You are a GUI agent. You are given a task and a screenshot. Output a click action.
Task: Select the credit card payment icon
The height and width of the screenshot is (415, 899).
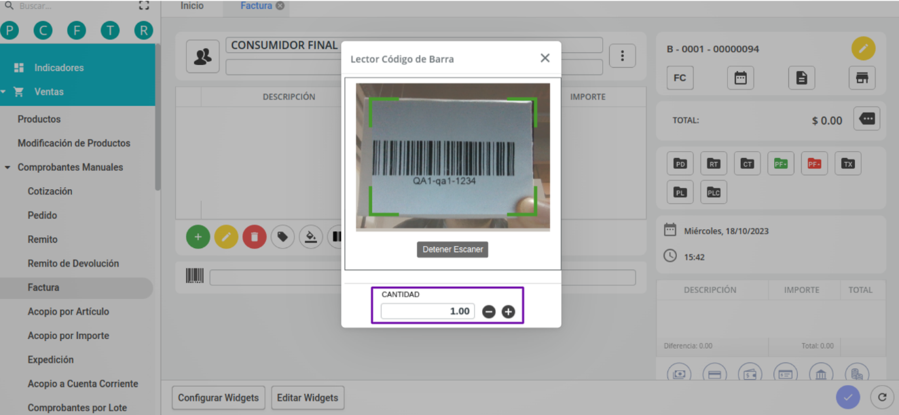(x=714, y=373)
